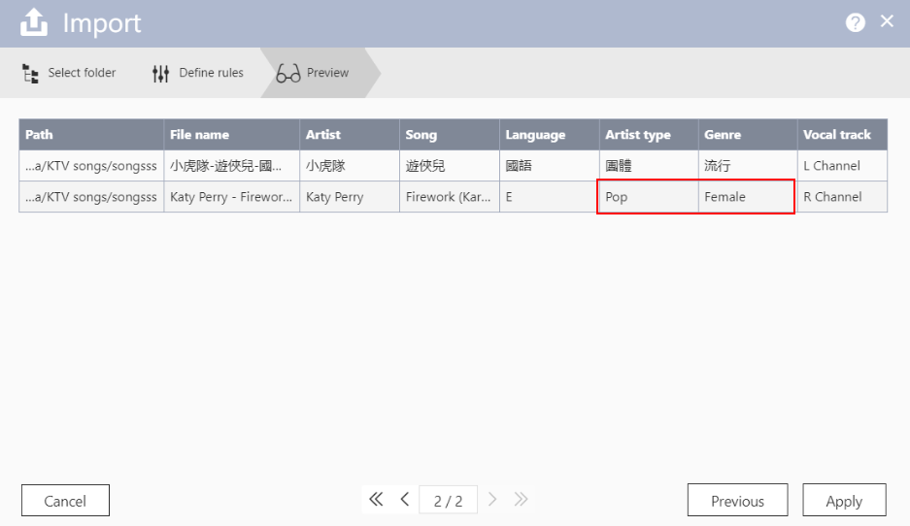The width and height of the screenshot is (910, 526).
Task: Jump to last page with double-right arrow
Action: coord(521,500)
